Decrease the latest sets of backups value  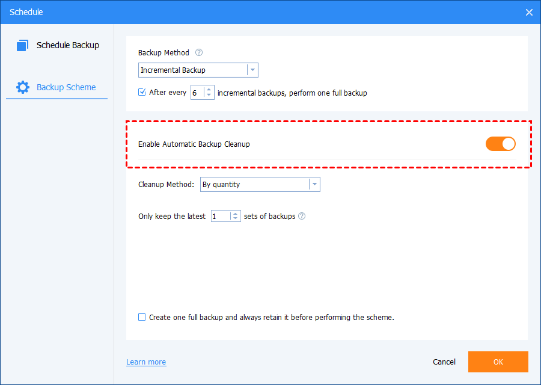(235, 219)
